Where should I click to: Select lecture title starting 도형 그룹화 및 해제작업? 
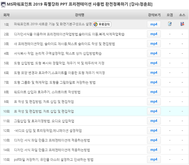55,82
